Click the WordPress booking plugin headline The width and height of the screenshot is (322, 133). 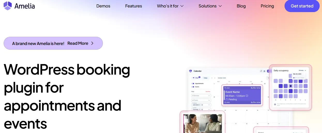click(67, 96)
